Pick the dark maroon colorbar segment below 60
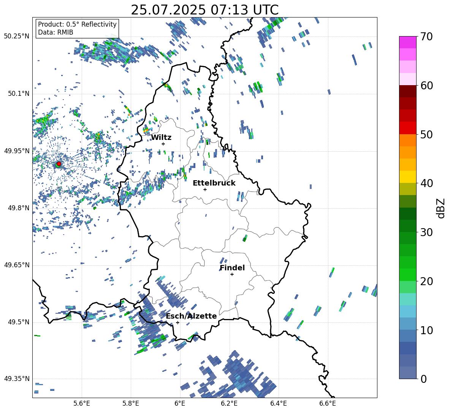The width and height of the screenshot is (450, 411). (x=407, y=91)
